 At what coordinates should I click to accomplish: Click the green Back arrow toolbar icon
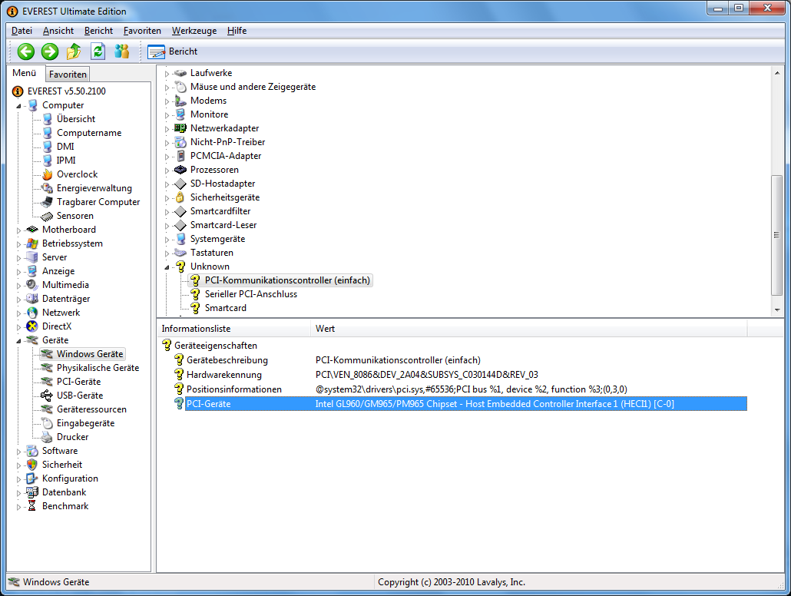pyautogui.click(x=26, y=51)
